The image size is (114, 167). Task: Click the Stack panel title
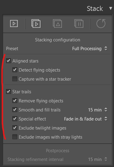point(95,8)
